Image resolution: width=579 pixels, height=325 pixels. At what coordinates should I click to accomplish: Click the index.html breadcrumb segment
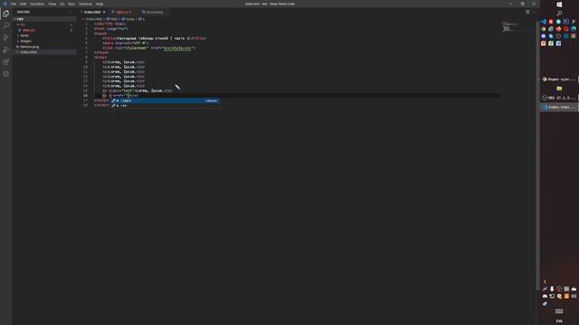[x=93, y=19]
